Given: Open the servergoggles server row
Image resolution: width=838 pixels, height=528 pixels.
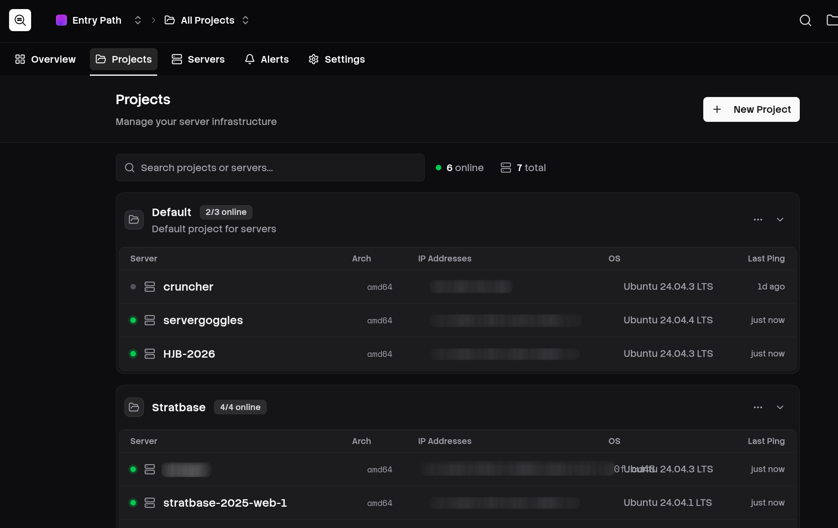Looking at the screenshot, I should 458,320.
